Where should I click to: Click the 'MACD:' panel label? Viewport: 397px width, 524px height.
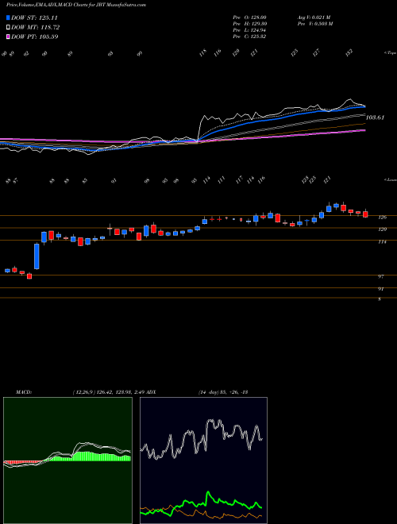23,391
